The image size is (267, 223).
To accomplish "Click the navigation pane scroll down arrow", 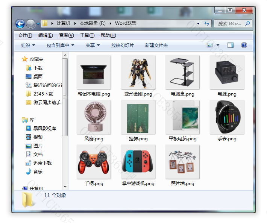I will click(x=65, y=187).
